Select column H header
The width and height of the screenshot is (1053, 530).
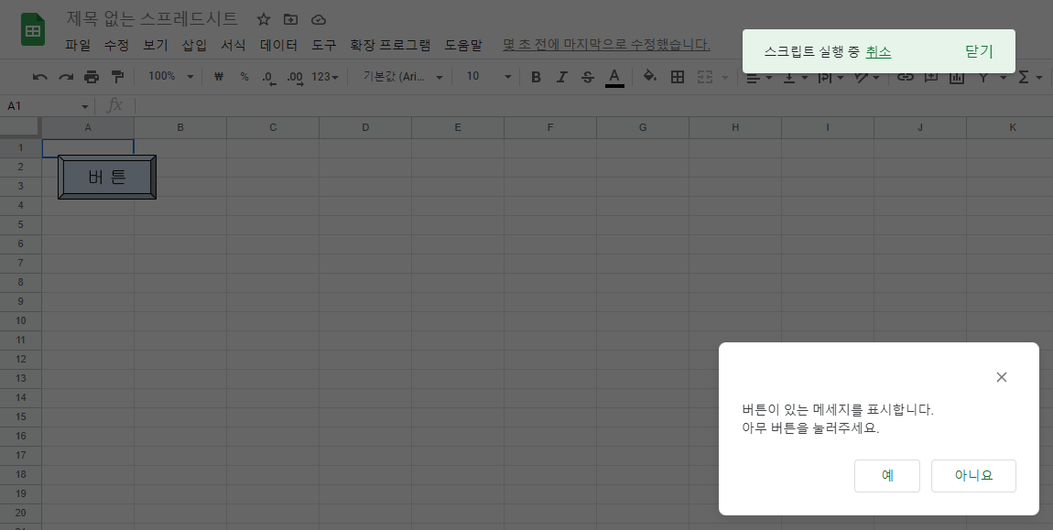click(735, 127)
